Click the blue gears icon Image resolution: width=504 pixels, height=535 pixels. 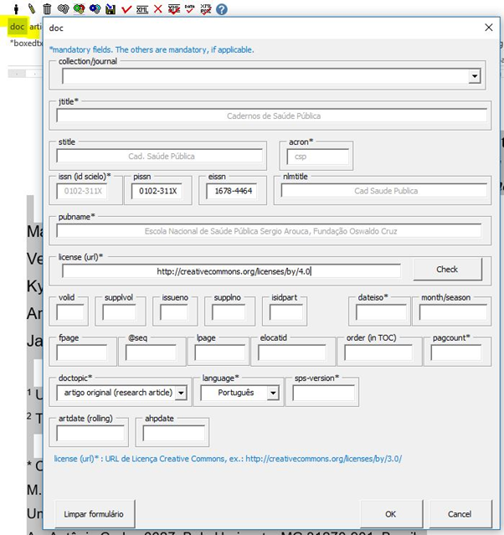coord(95,9)
